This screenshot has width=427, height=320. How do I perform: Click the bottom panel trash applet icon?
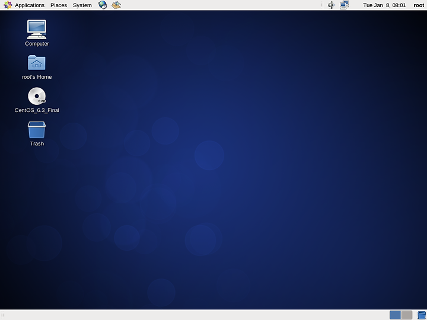click(421, 315)
